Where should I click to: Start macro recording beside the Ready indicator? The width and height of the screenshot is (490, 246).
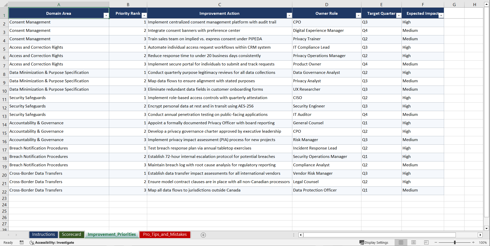pyautogui.click(x=22, y=242)
